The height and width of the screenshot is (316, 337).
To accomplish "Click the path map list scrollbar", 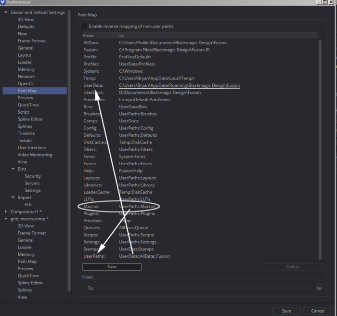I will 320,150.
